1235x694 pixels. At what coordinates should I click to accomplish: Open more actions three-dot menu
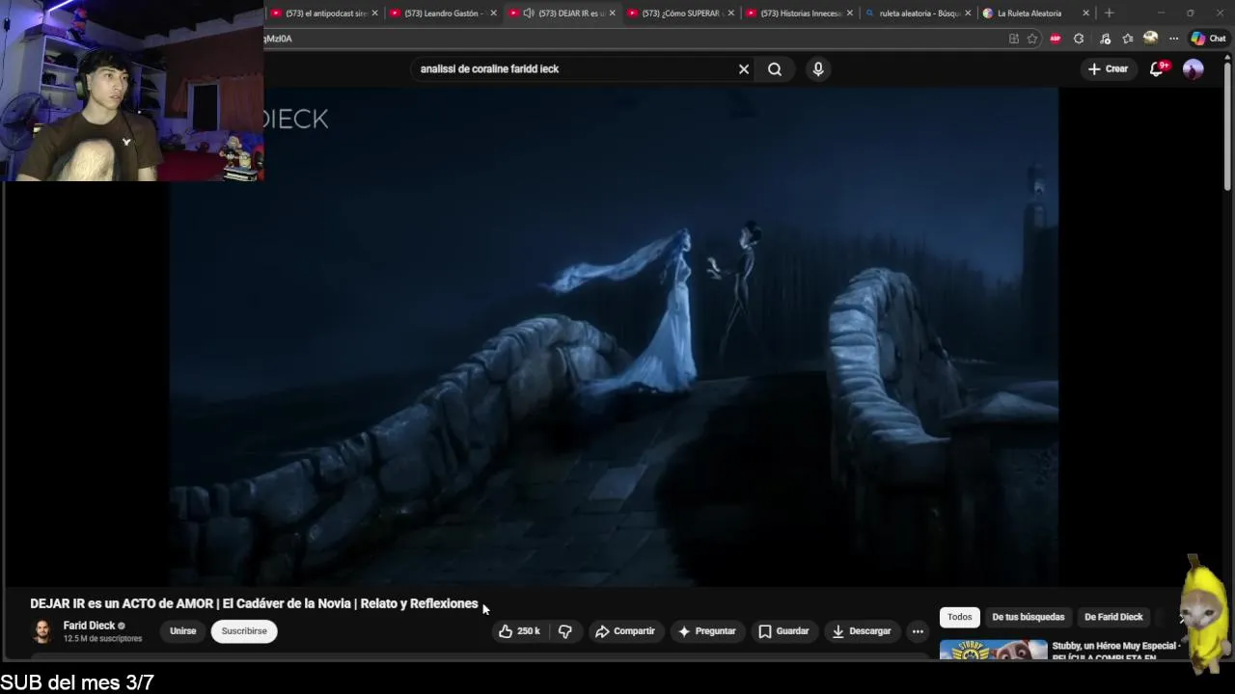point(918,631)
